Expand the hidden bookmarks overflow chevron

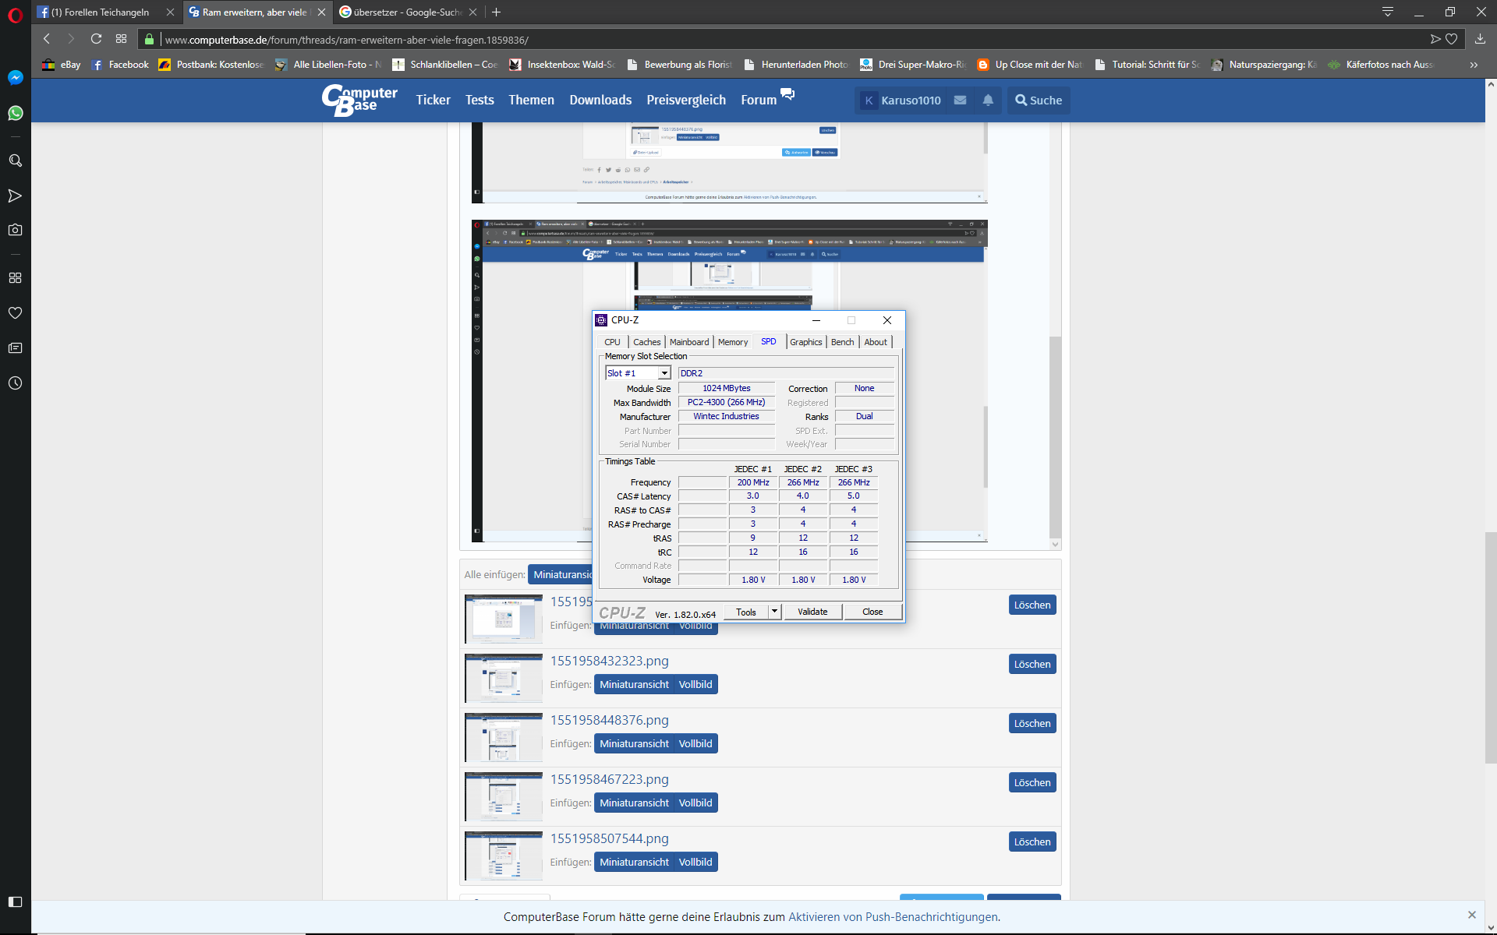(1474, 65)
